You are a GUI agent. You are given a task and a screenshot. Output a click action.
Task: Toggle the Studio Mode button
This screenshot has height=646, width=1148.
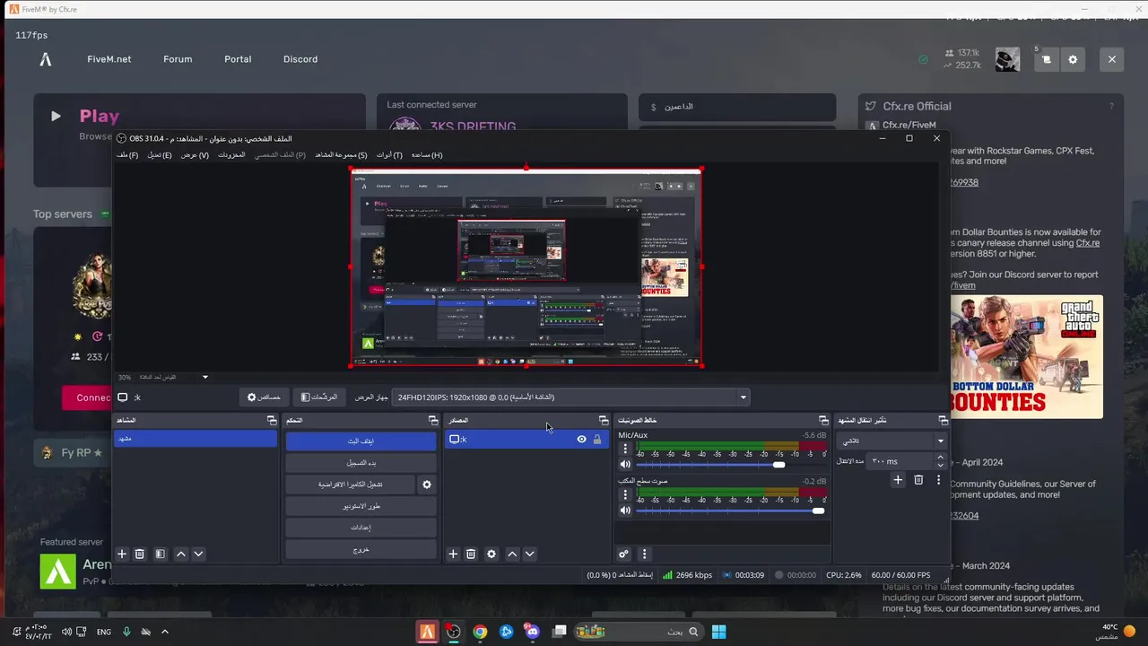point(361,506)
